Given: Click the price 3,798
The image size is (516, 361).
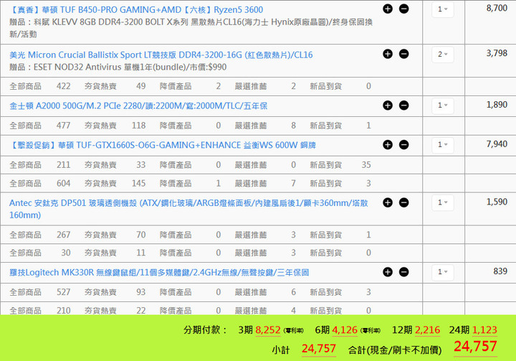Looking at the screenshot, I should coord(497,53).
